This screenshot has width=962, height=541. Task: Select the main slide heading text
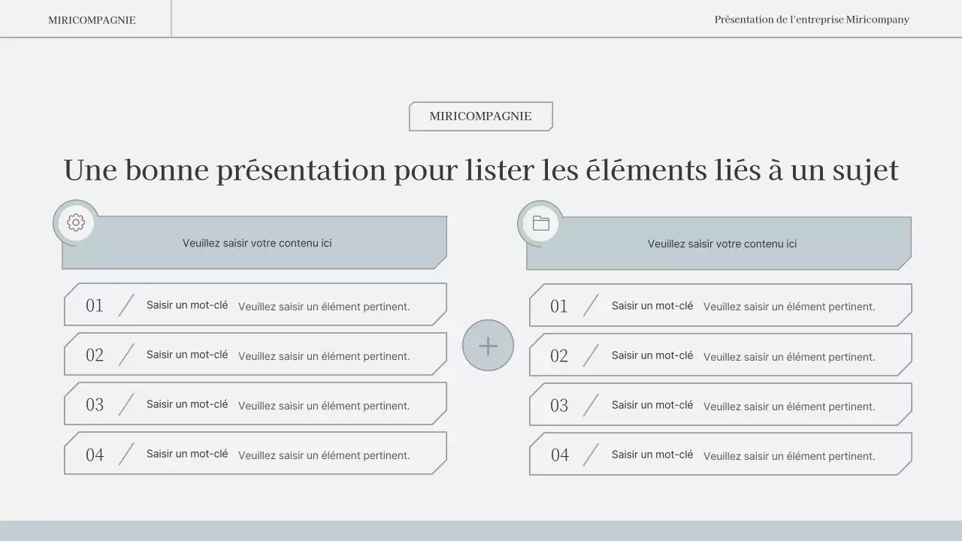click(481, 170)
